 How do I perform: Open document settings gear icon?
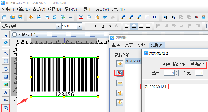(x=31, y=17)
